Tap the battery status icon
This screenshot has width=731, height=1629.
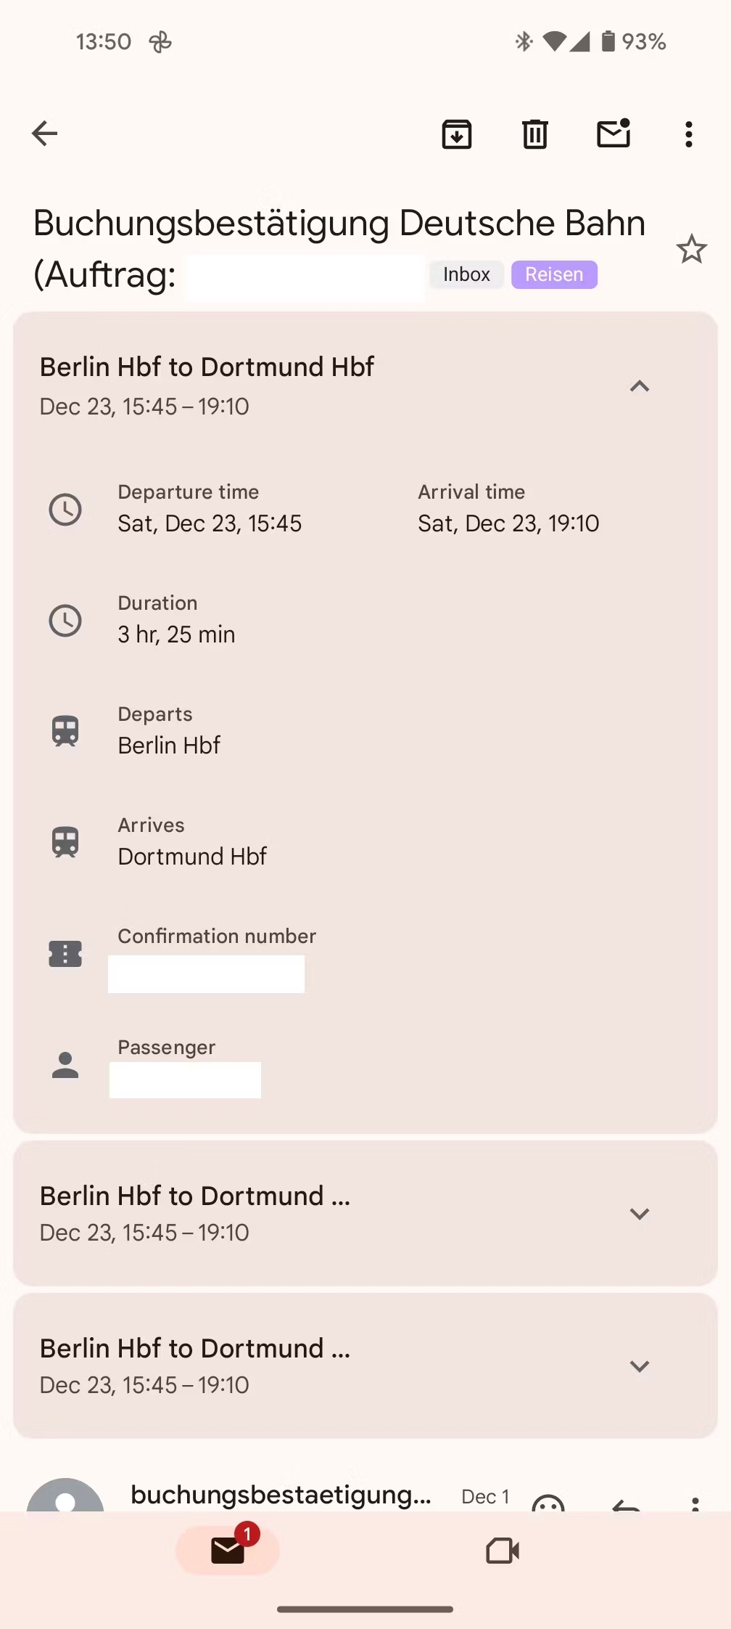click(608, 41)
